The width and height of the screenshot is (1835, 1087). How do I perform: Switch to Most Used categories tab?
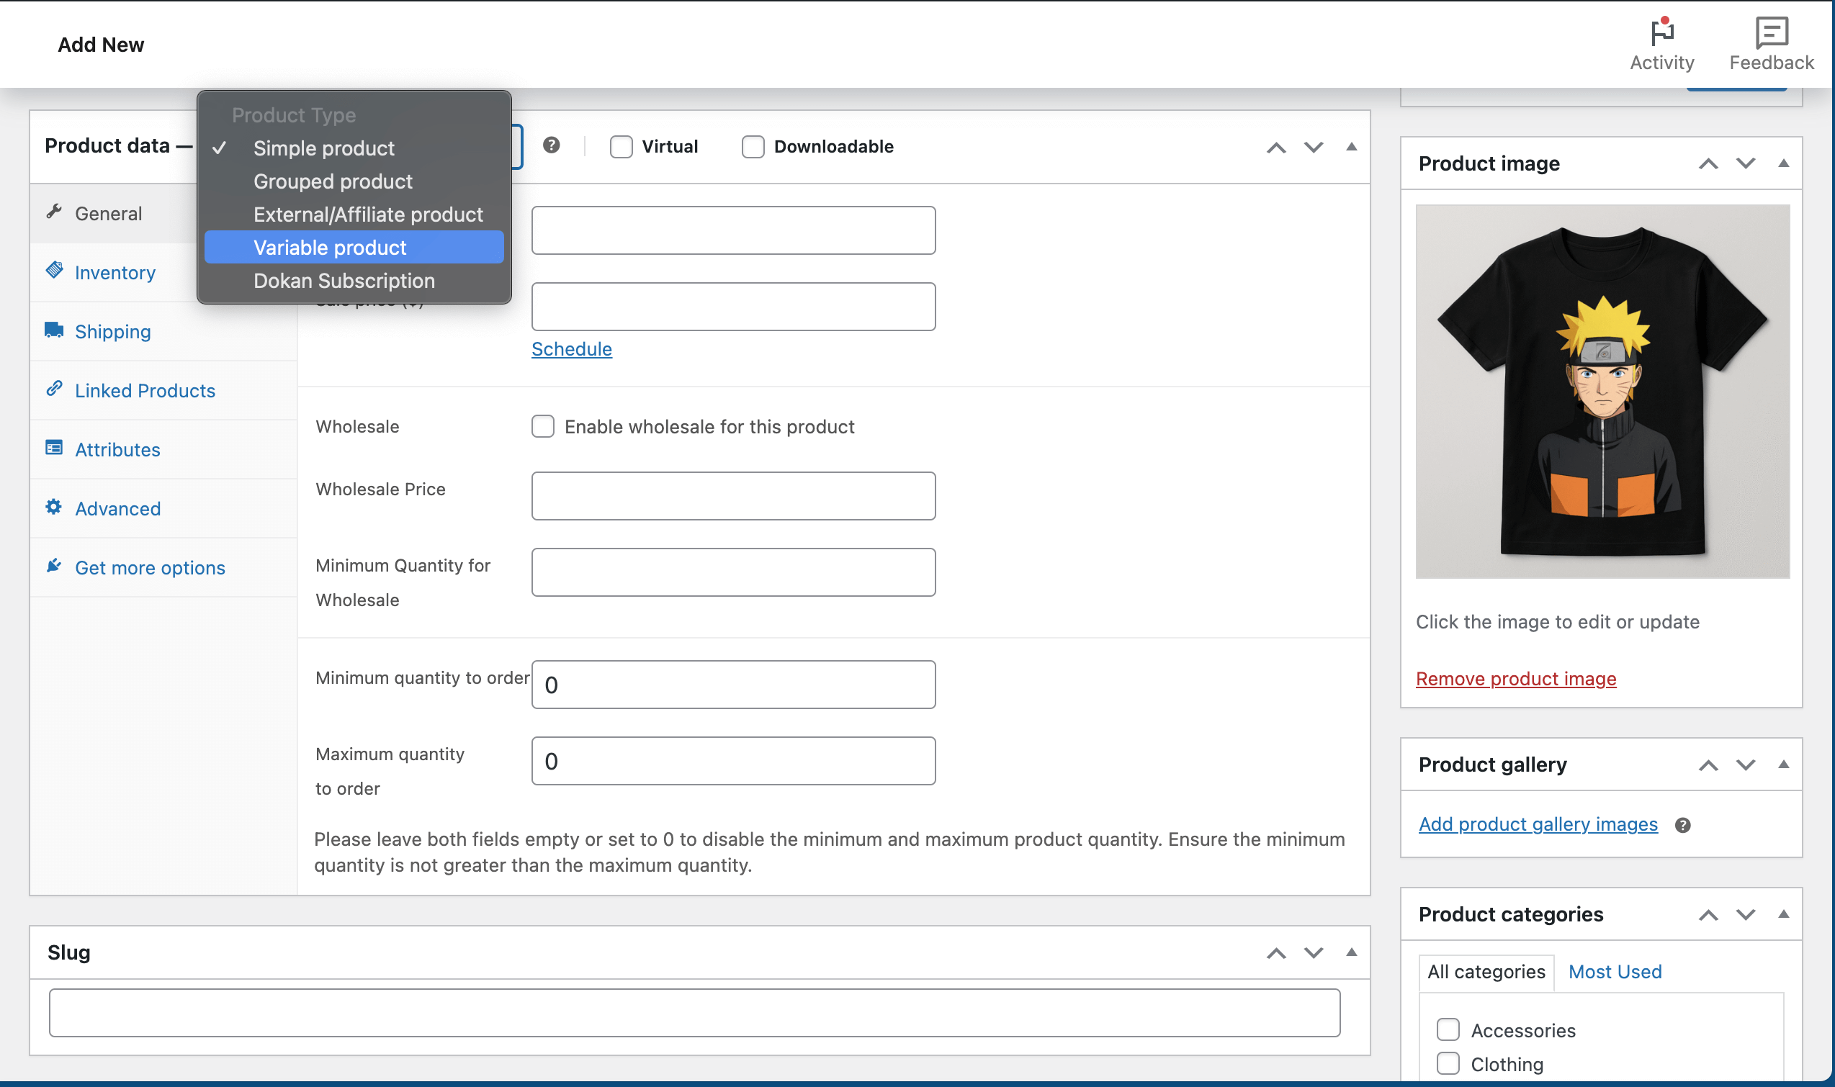coord(1615,972)
